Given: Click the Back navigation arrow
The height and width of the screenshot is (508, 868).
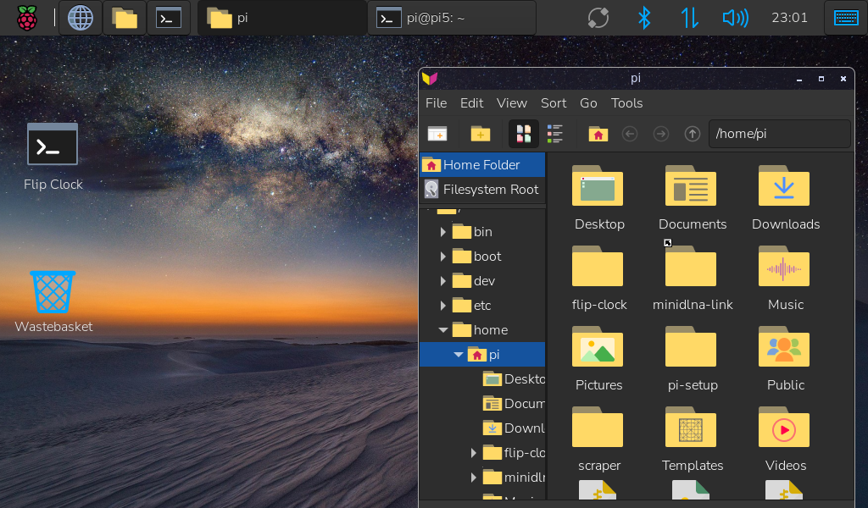Looking at the screenshot, I should pyautogui.click(x=630, y=134).
